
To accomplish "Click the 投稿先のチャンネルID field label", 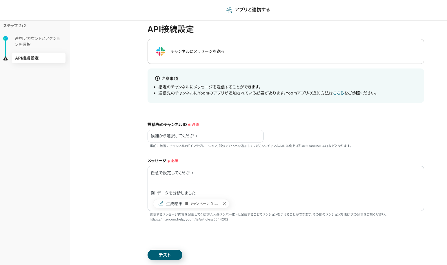I will (167, 125).
